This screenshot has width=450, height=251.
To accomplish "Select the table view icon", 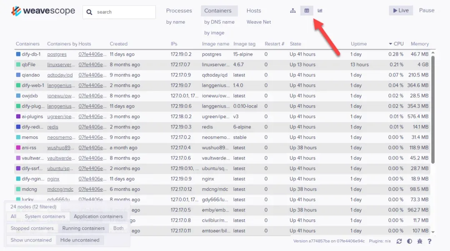I will tap(307, 10).
